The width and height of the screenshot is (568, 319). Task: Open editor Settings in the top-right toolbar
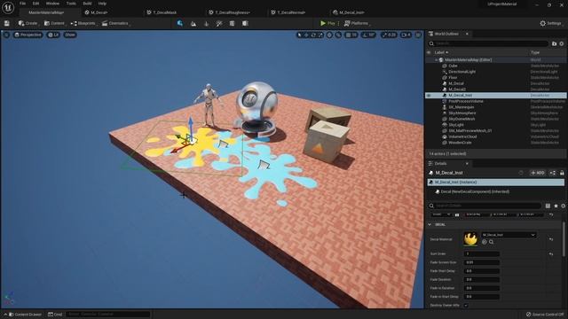tap(550, 23)
